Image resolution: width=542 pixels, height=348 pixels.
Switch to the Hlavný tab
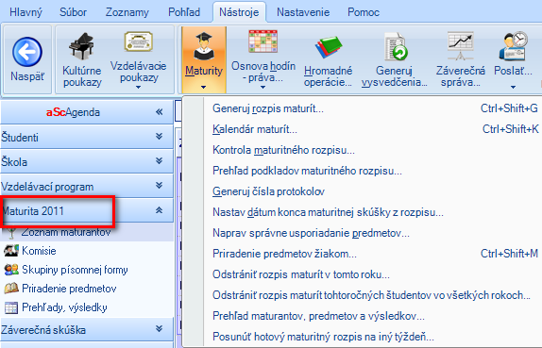pyautogui.click(x=25, y=12)
